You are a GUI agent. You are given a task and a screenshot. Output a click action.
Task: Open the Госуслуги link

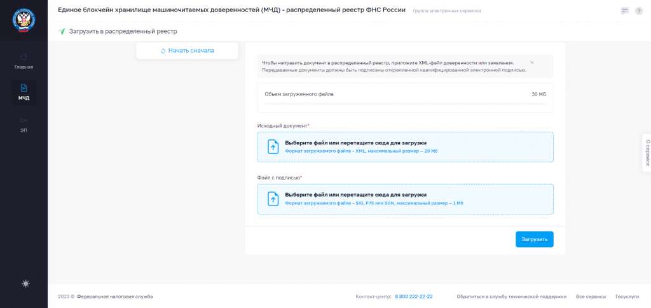point(627,297)
